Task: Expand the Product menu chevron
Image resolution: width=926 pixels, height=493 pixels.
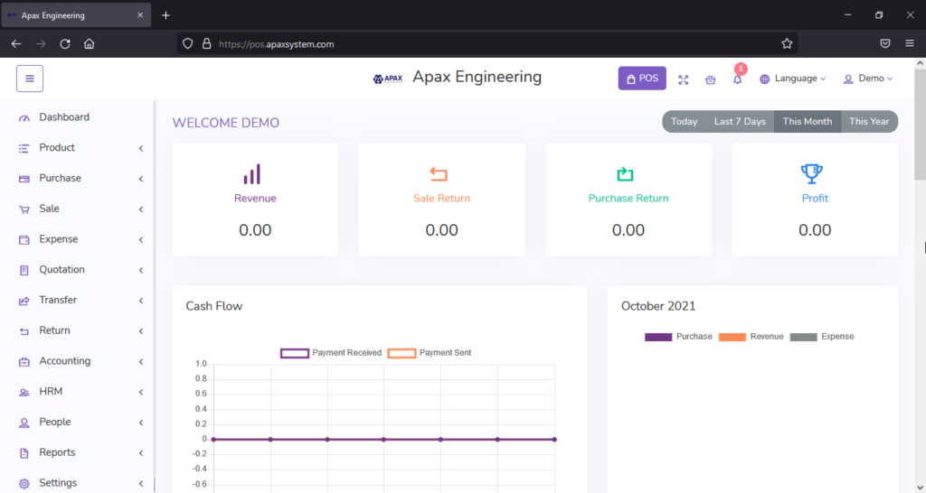Action: [x=141, y=149]
